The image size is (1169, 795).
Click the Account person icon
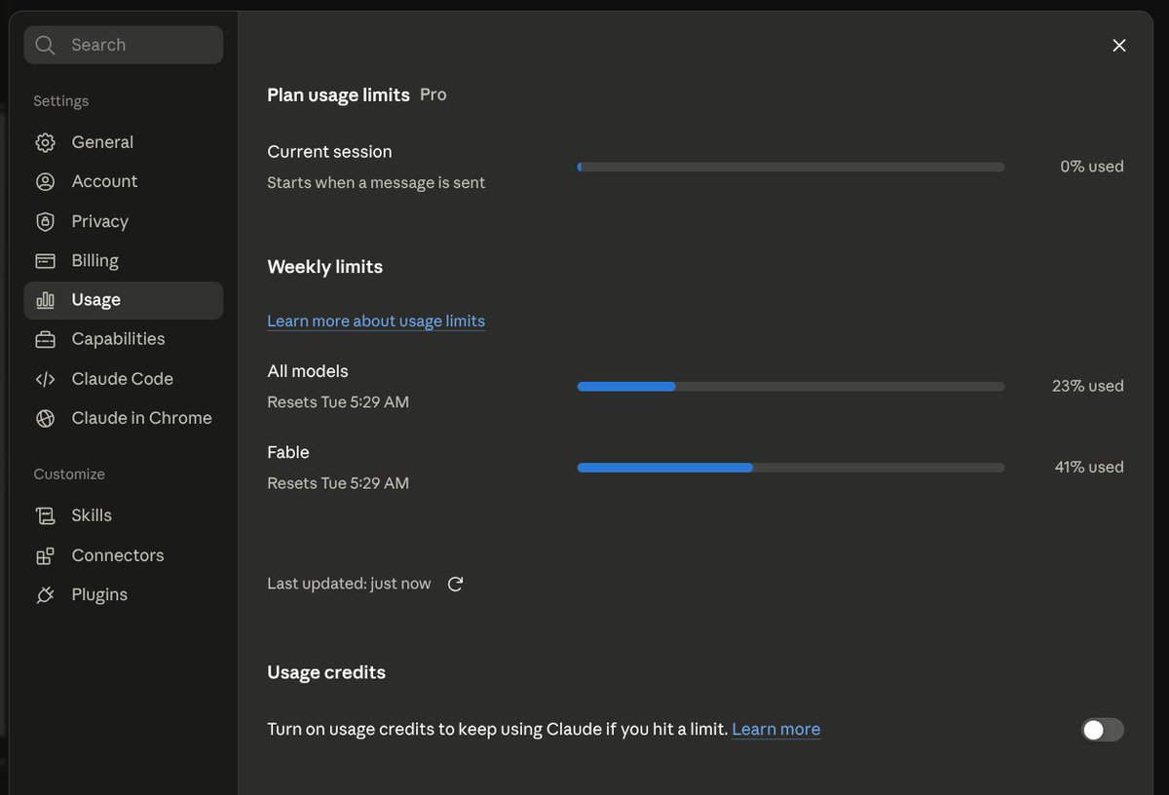(x=45, y=181)
